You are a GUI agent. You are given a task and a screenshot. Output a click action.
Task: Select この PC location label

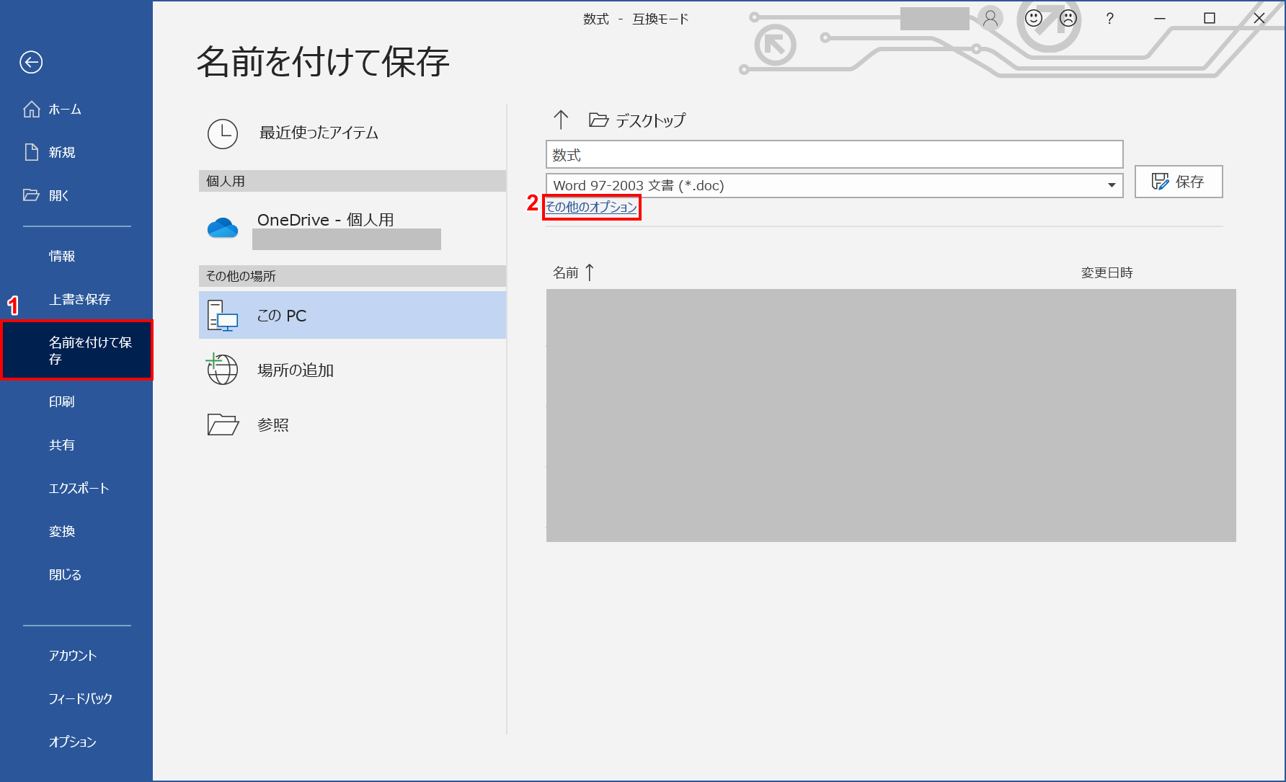(x=282, y=316)
